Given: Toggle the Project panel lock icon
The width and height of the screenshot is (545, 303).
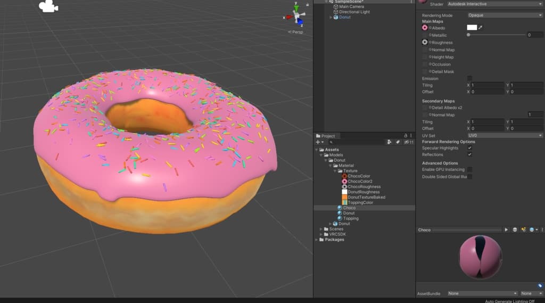Looking at the screenshot, I should point(406,136).
